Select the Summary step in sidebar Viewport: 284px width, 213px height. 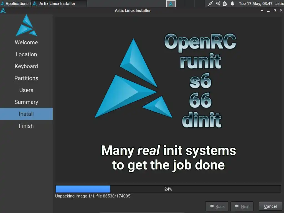click(x=26, y=102)
